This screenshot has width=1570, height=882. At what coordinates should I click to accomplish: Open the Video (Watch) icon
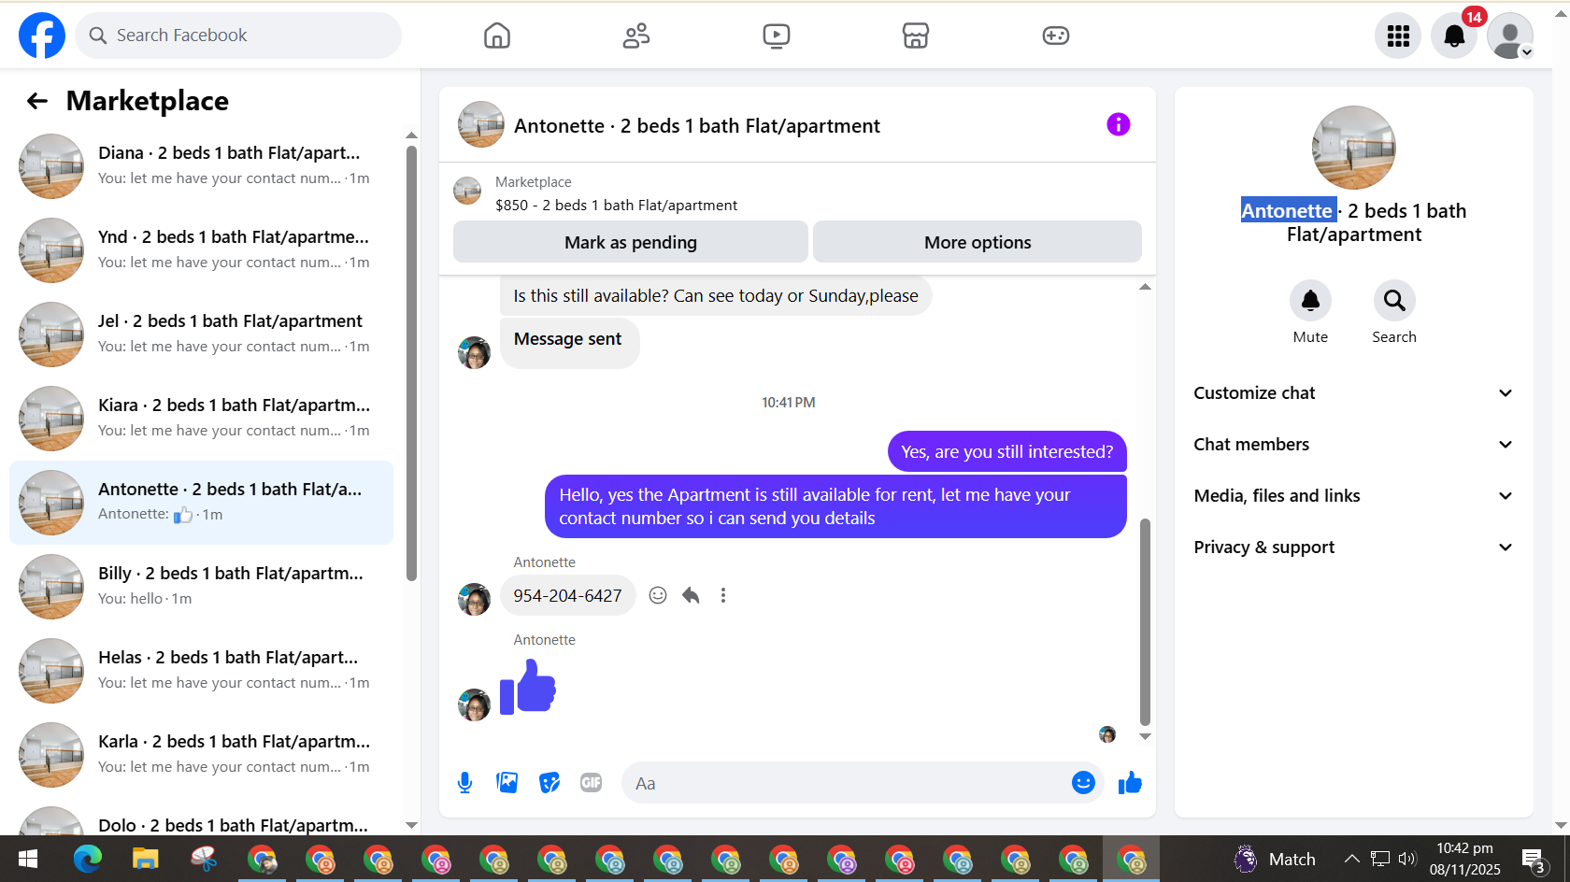[777, 36]
